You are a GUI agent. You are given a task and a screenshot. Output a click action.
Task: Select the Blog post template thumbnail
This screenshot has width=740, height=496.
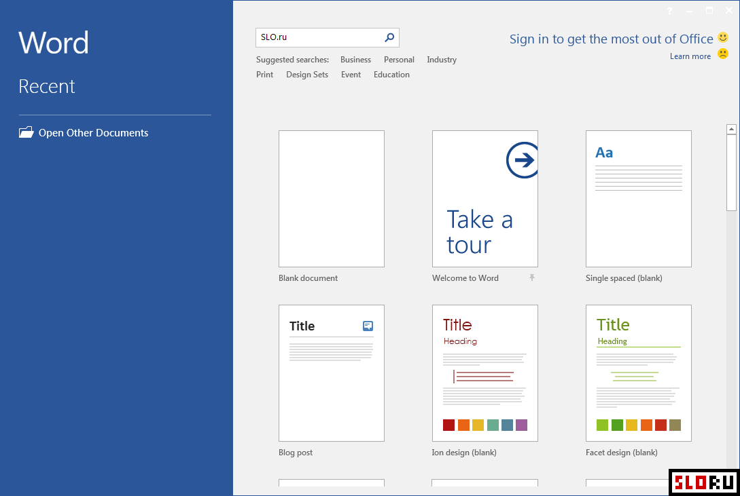click(x=332, y=373)
